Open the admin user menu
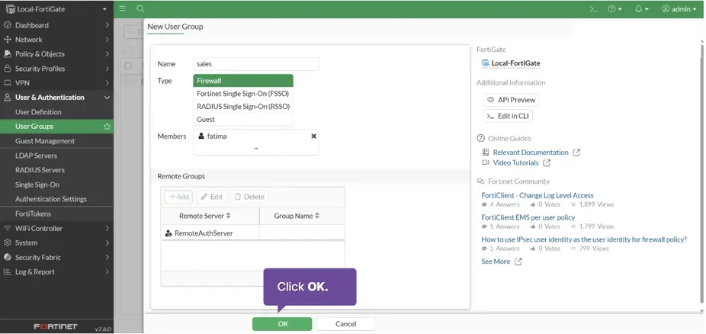The height and width of the screenshot is (334, 706). [x=679, y=9]
